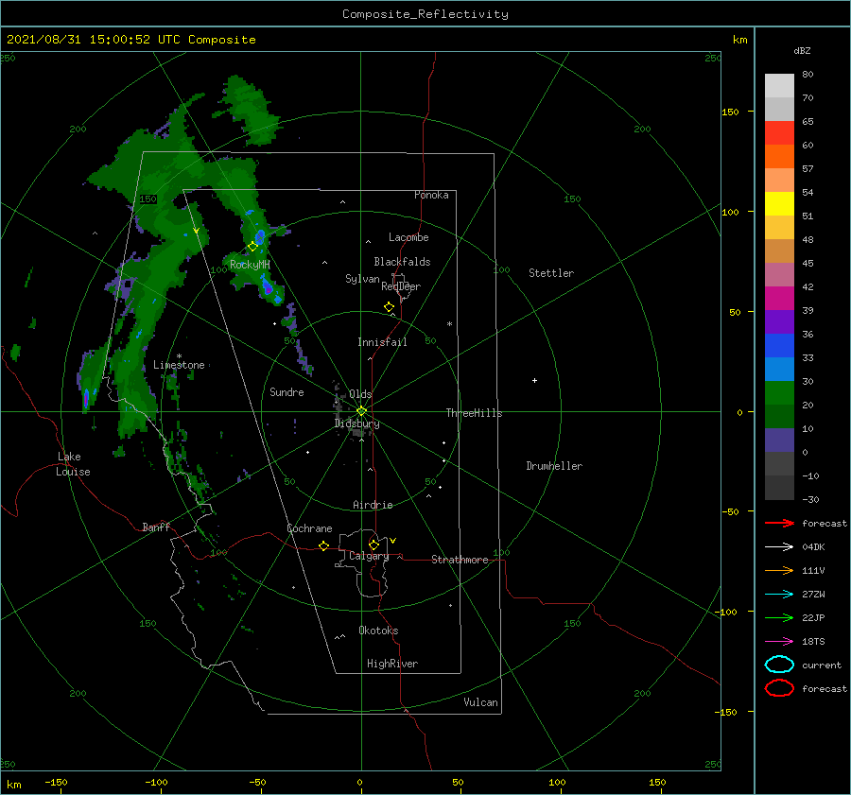Viewport: 851px width, 795px height.
Task: Click the light gray 80 dBZ swatch
Action: [779, 86]
